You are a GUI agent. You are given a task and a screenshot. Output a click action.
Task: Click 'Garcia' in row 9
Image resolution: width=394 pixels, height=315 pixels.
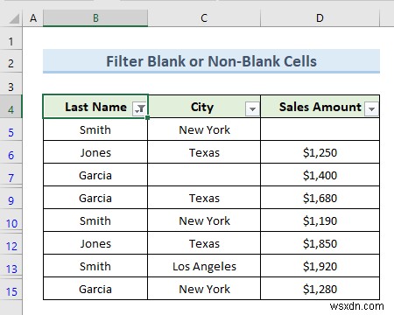click(95, 198)
